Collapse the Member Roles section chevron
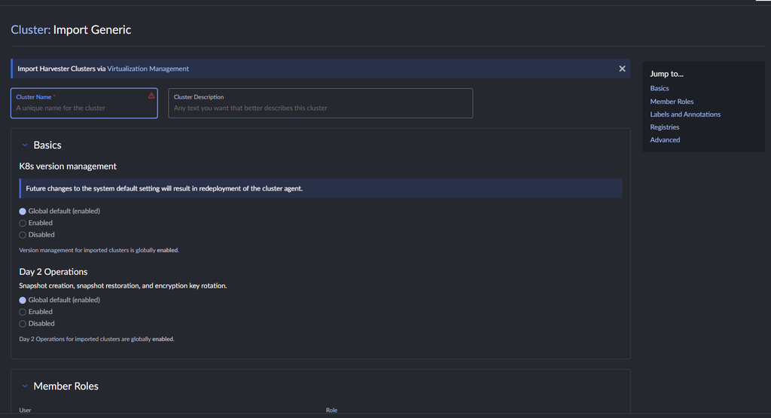The image size is (771, 418). (25, 386)
